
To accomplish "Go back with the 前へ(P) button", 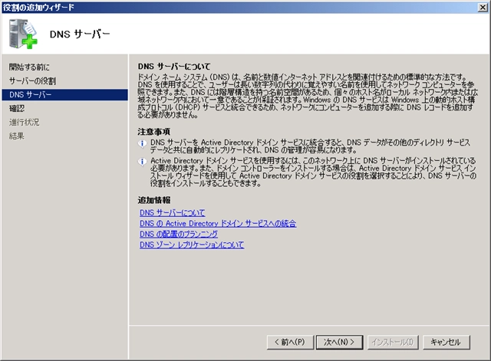I will pyautogui.click(x=290, y=343).
